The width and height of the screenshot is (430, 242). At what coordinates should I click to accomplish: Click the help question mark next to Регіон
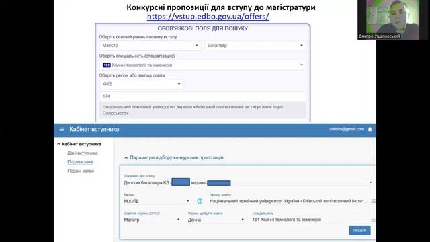point(200,201)
